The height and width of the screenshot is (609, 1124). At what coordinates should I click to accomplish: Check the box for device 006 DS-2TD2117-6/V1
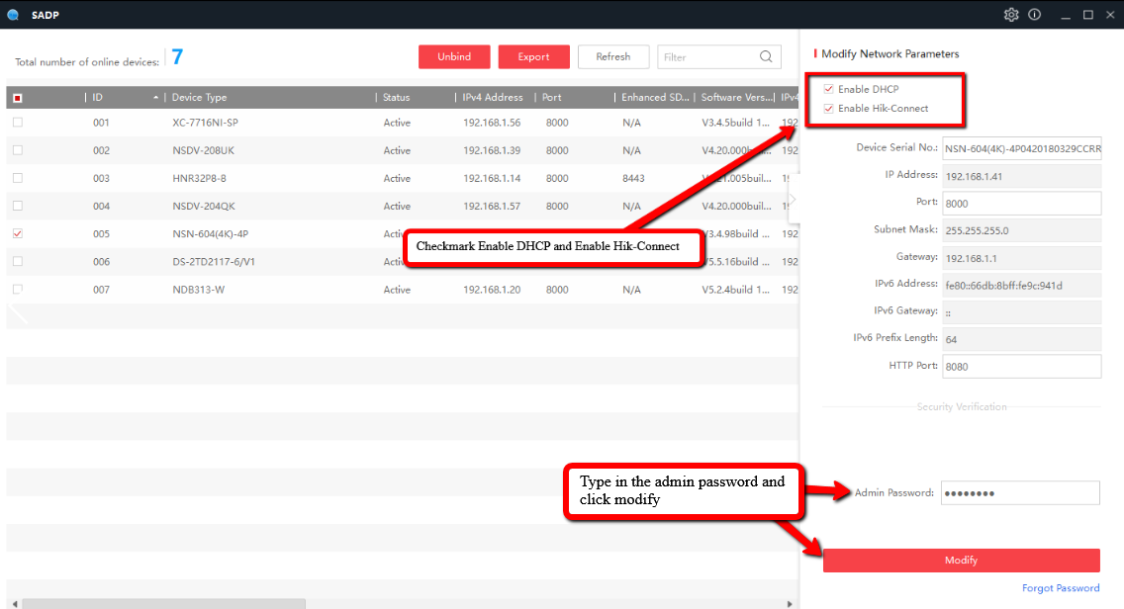(x=18, y=262)
